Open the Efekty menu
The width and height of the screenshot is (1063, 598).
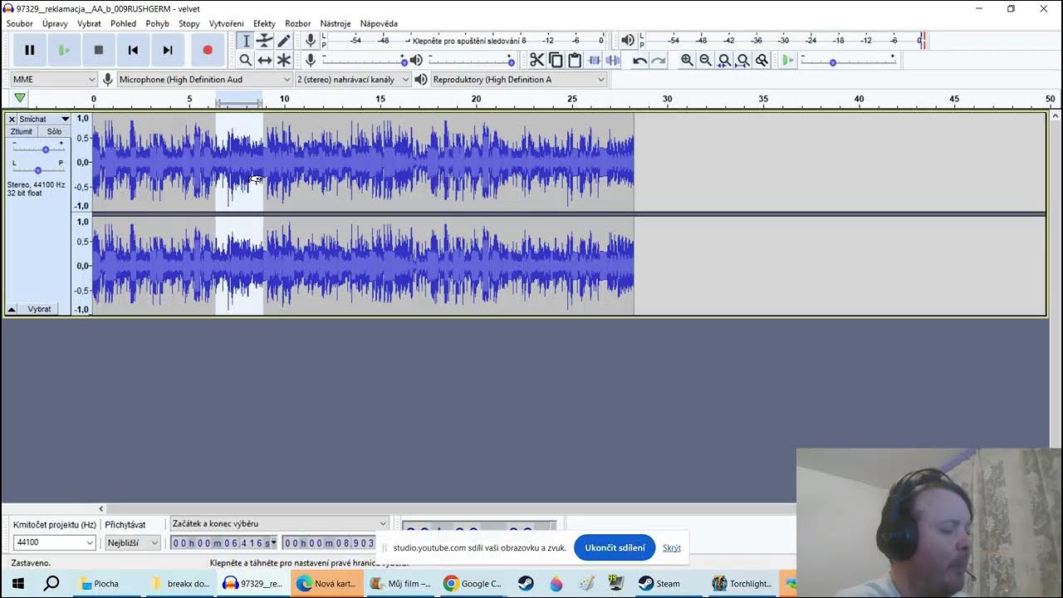coord(264,23)
